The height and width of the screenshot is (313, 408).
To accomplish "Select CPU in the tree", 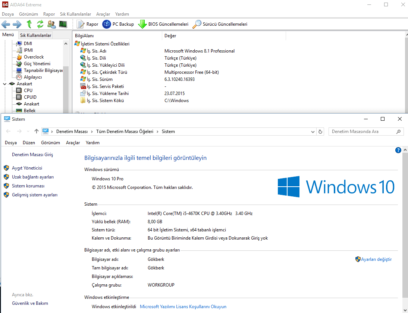I will coord(28,91).
